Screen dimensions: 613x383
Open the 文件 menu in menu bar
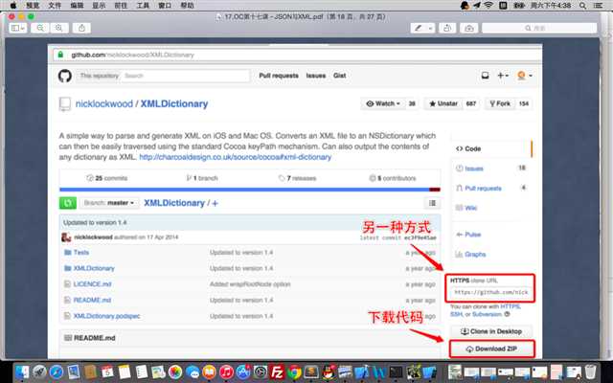[55, 6]
